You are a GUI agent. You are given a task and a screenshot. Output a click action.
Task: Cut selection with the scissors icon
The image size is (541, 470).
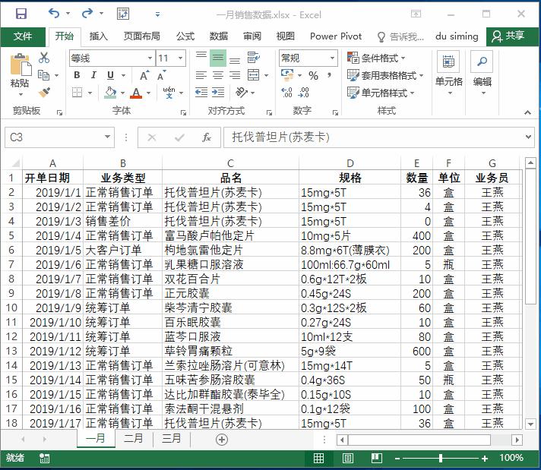(x=44, y=58)
